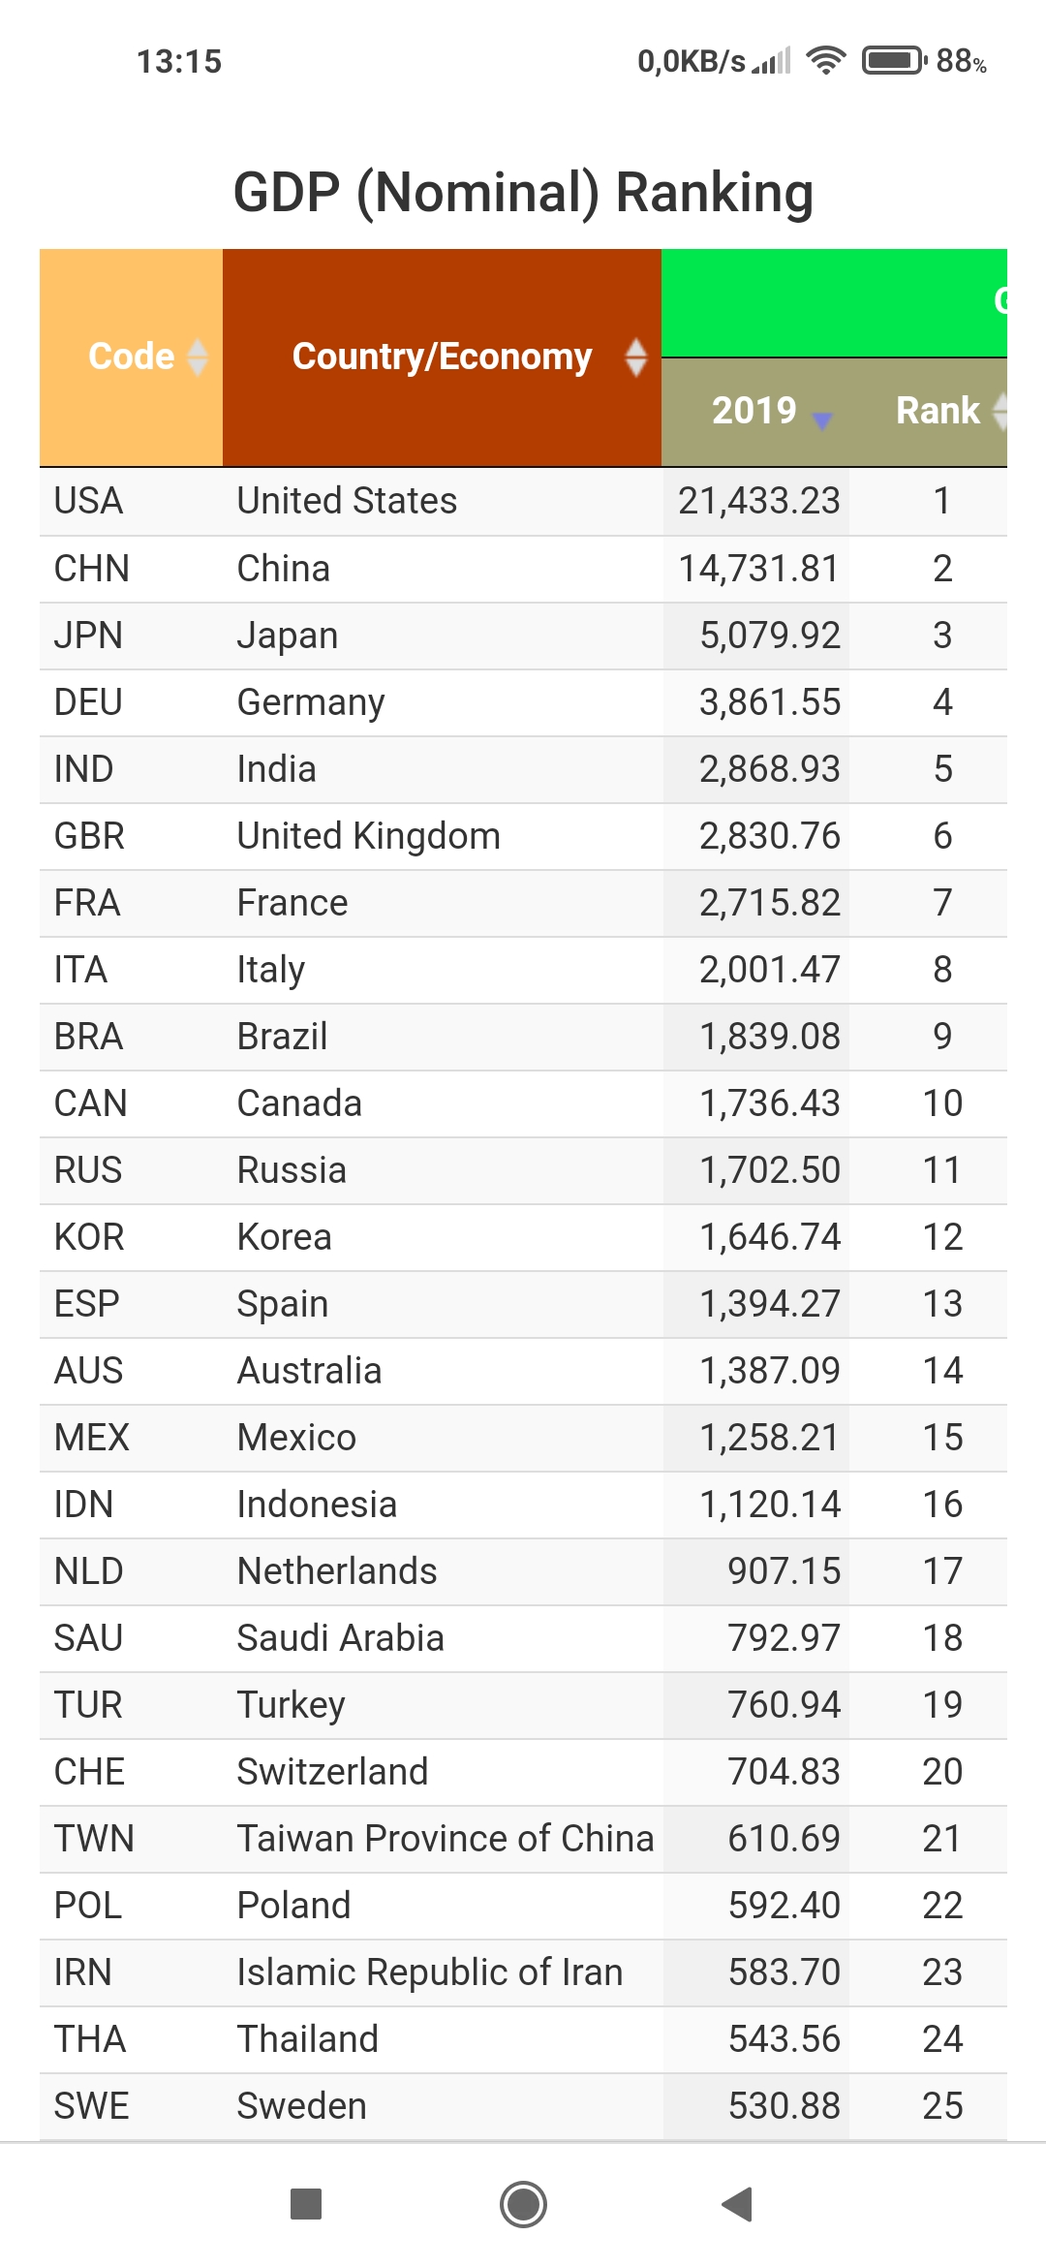The width and height of the screenshot is (1046, 2267).
Task: Tap the green GDP group header
Action: tap(833, 302)
